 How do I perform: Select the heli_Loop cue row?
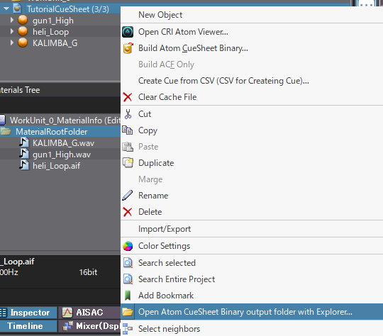(60, 31)
